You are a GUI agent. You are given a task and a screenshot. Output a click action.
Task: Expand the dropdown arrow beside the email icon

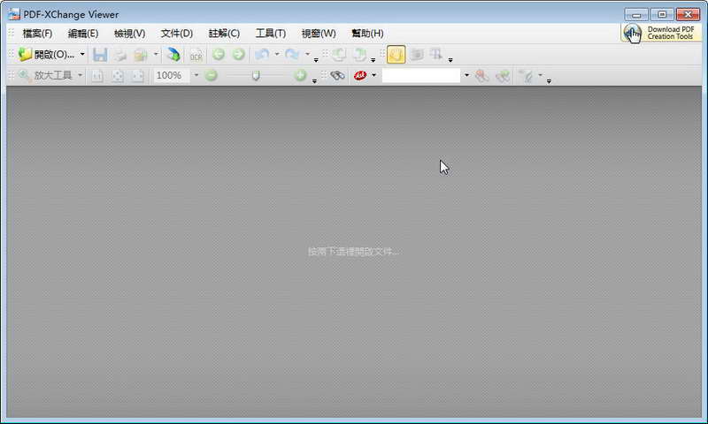156,55
